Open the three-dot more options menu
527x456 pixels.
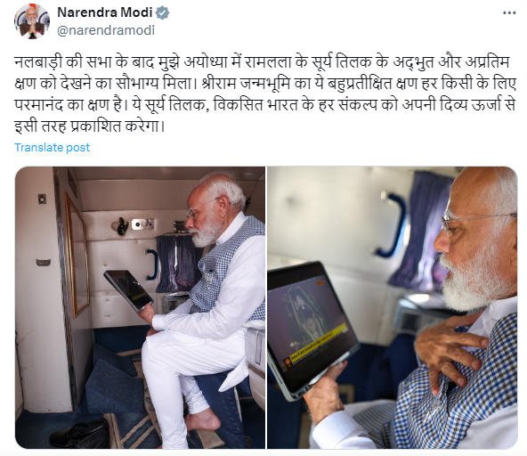509,13
